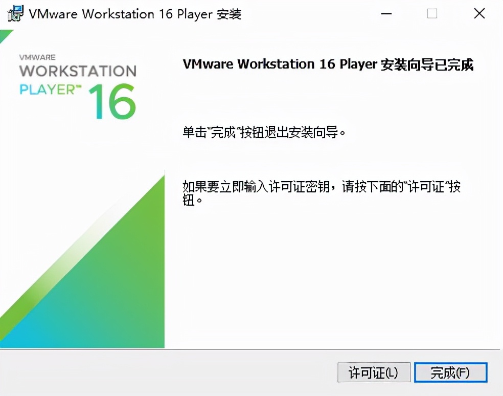Viewport: 503px width, 396px height.
Task: Click the installer icon in the title bar
Action: 15,14
